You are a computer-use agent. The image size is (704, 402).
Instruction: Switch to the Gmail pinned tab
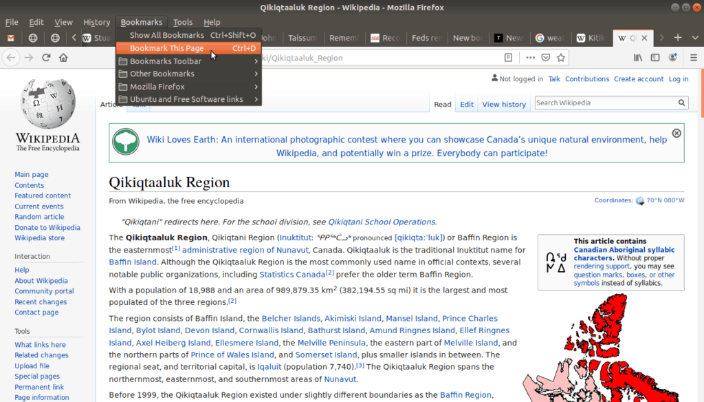pos(11,38)
